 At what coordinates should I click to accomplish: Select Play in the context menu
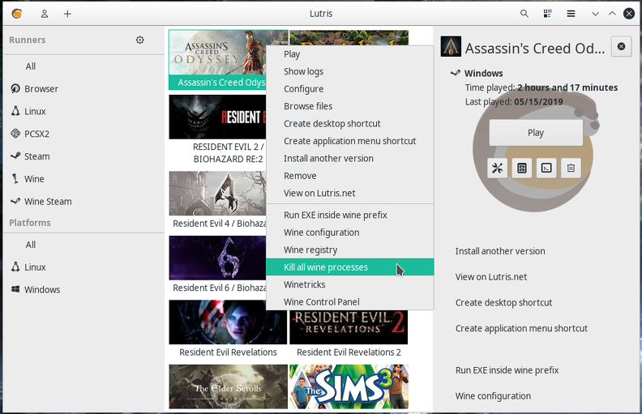pos(349,54)
